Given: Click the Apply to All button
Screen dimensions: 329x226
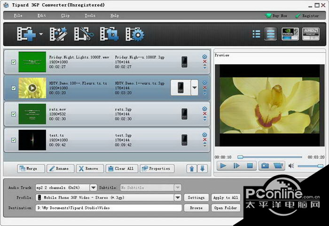Looking at the screenshot, I should pyautogui.click(x=226, y=197).
